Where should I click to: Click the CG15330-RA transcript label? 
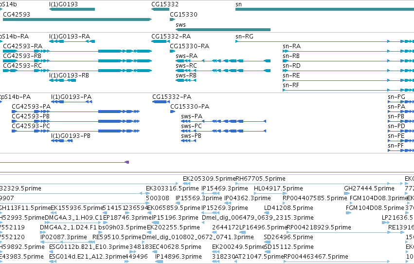pyautogui.click(x=189, y=46)
